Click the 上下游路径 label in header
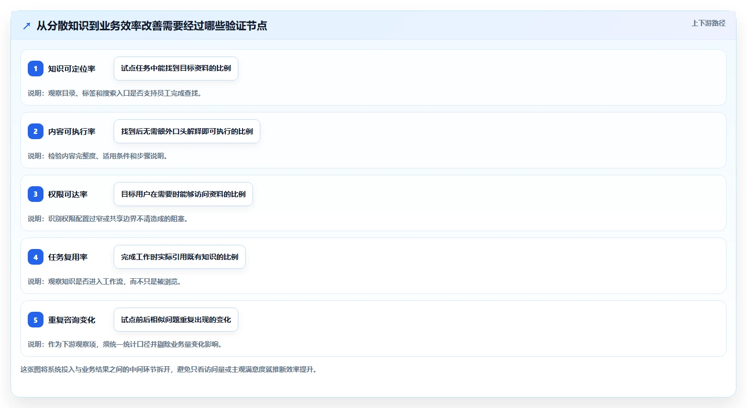This screenshot has height=408, width=747. (708, 23)
